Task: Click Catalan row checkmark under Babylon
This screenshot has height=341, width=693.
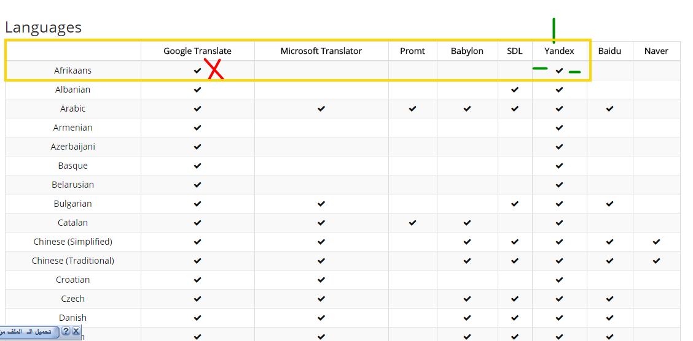Action: point(467,223)
